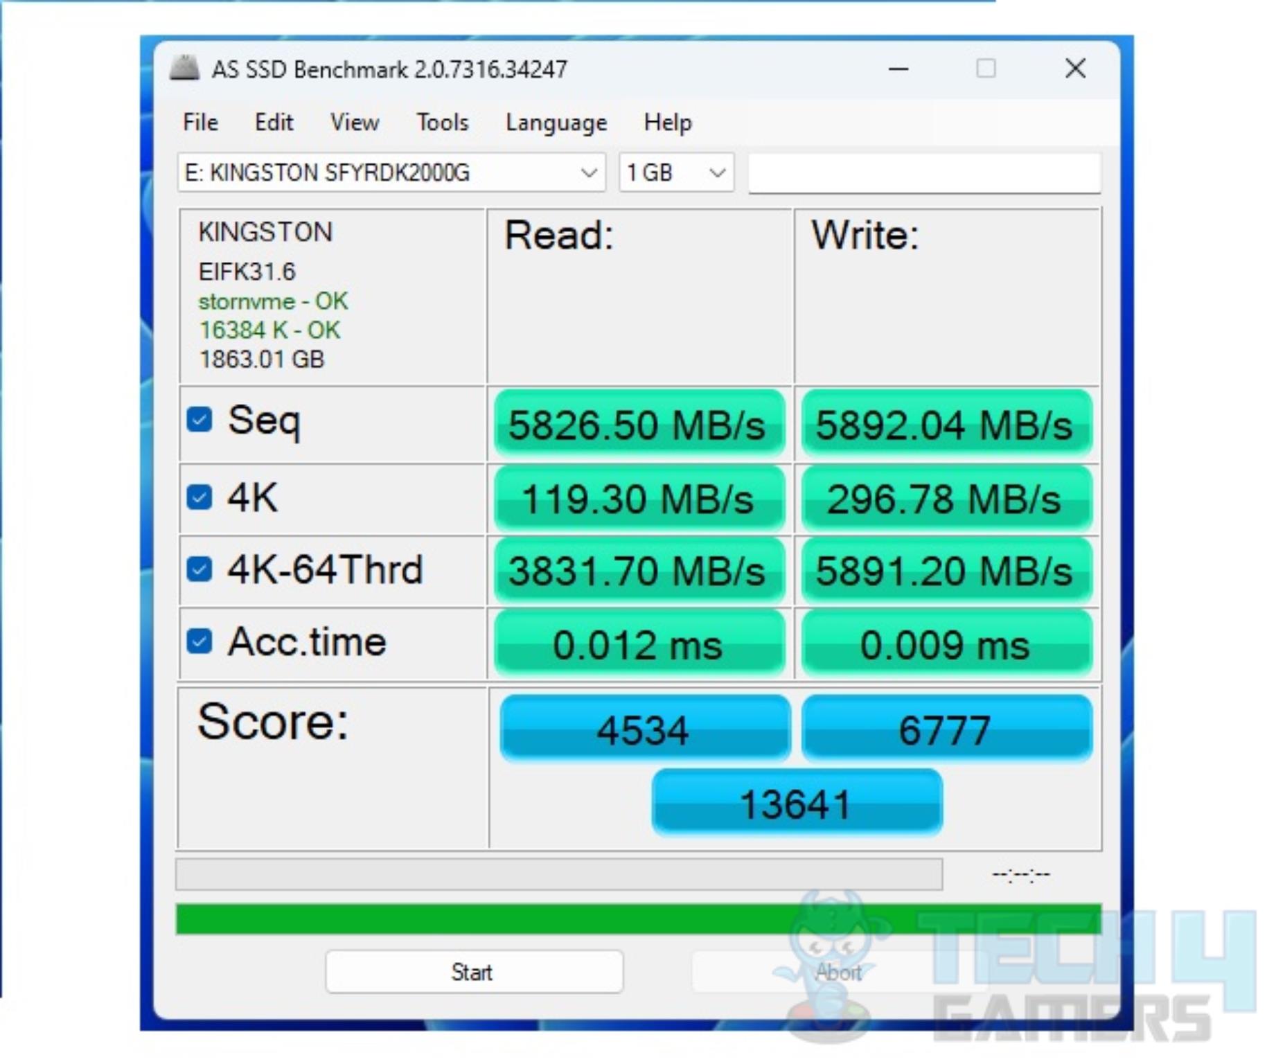Image resolution: width=1276 pixels, height=1064 pixels.
Task: Click the stornvme - OK driver status
Action: (x=273, y=301)
